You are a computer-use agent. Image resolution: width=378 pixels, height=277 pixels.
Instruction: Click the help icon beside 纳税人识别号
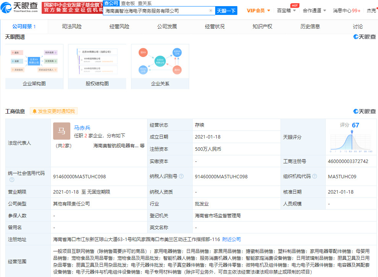181,176
